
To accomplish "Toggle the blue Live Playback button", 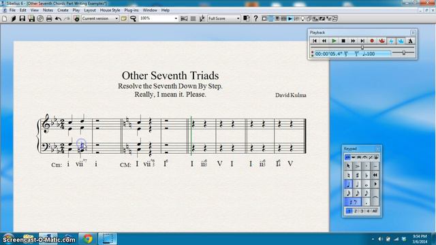I will (401, 41).
